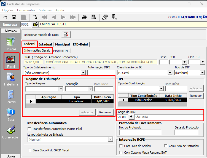Open the Contábil sidebar section

(x=11, y=97)
